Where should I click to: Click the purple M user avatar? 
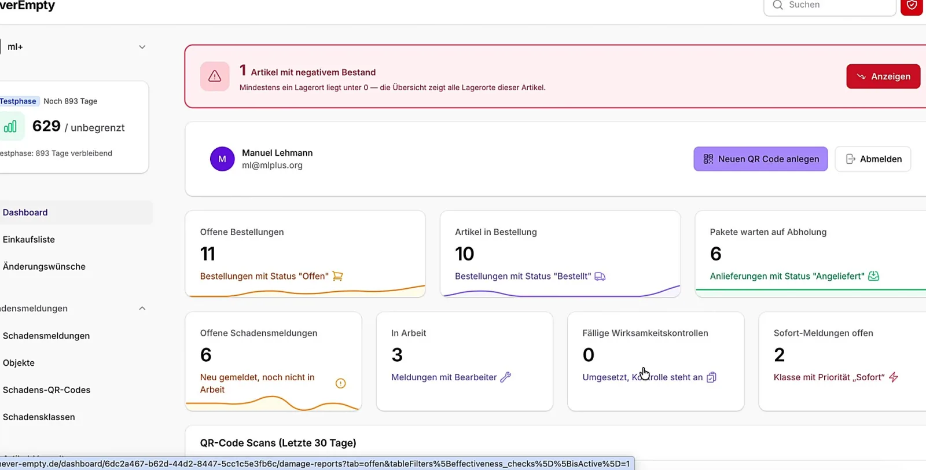click(x=222, y=159)
